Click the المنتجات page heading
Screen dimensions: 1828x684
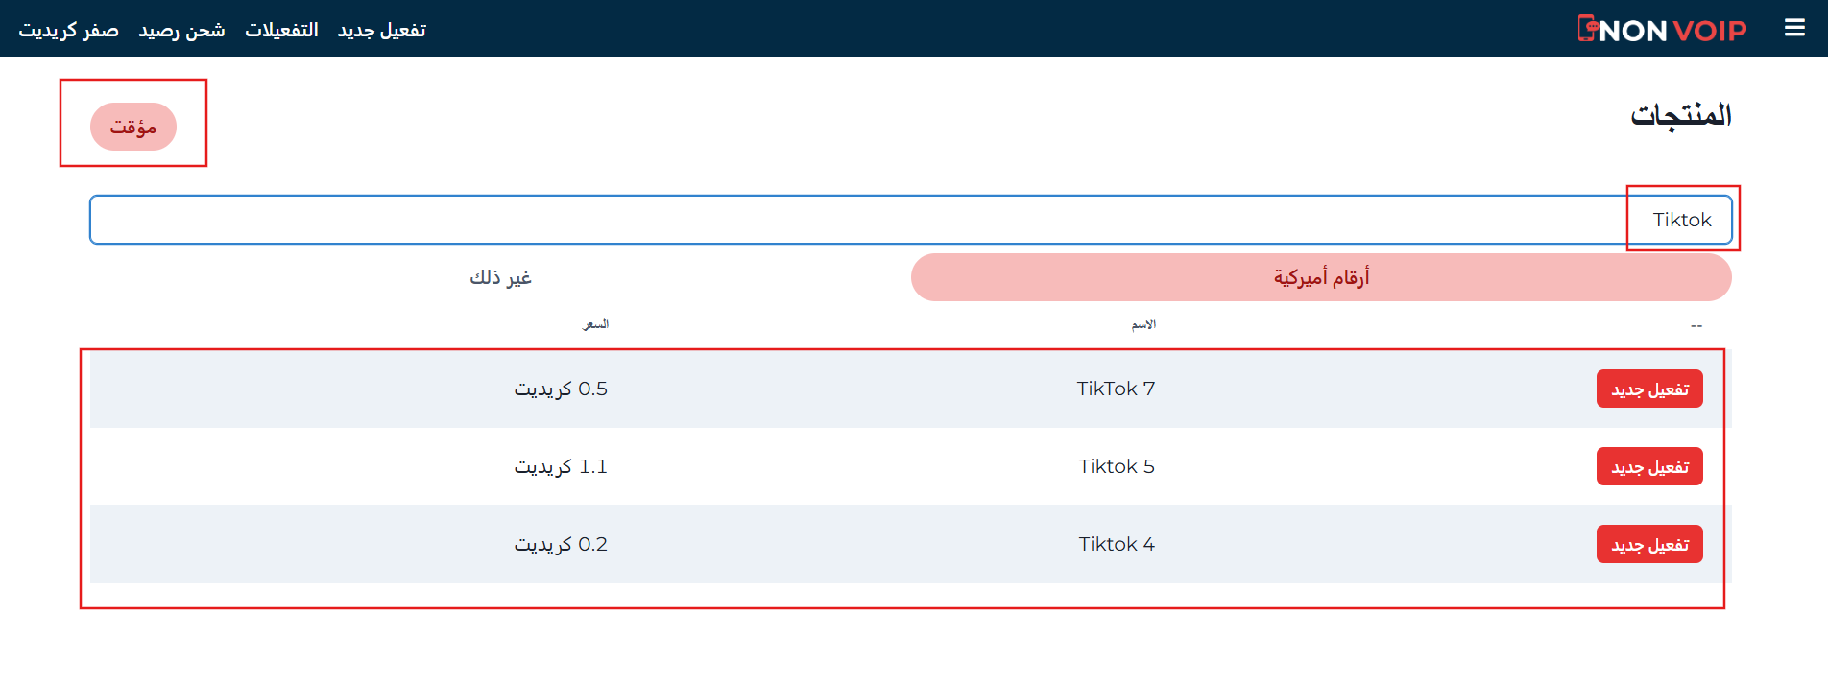[1681, 115]
